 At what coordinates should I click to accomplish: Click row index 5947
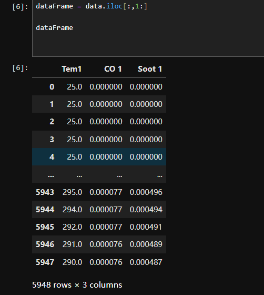click(45, 262)
